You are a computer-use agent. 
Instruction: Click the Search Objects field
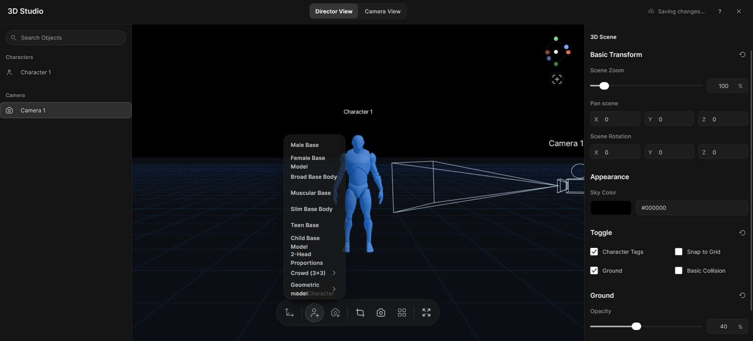tap(66, 38)
